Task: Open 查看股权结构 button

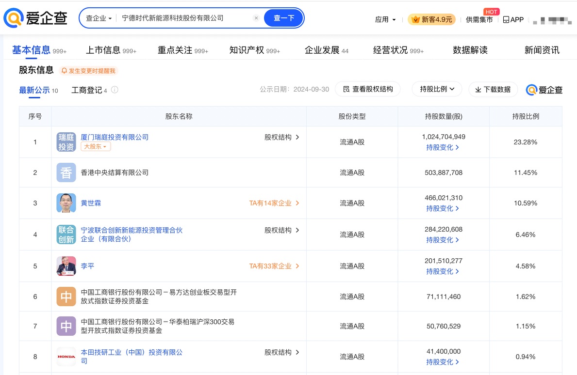Action: point(368,89)
